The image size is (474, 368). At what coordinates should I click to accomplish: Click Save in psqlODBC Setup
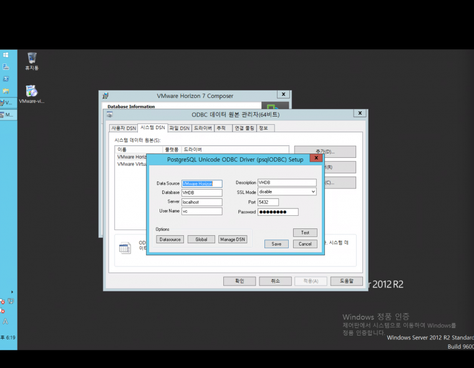coord(276,244)
